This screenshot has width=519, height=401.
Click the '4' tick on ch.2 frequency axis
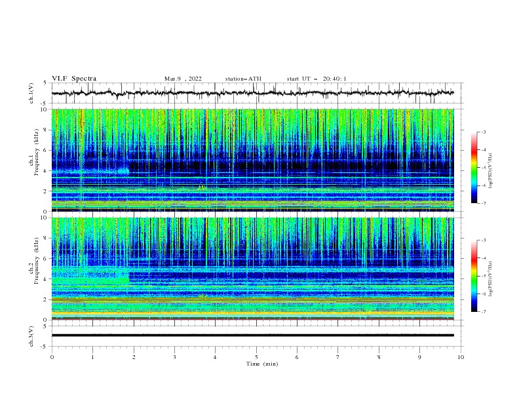click(x=46, y=279)
